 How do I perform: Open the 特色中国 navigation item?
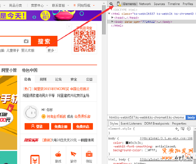[30, 70]
